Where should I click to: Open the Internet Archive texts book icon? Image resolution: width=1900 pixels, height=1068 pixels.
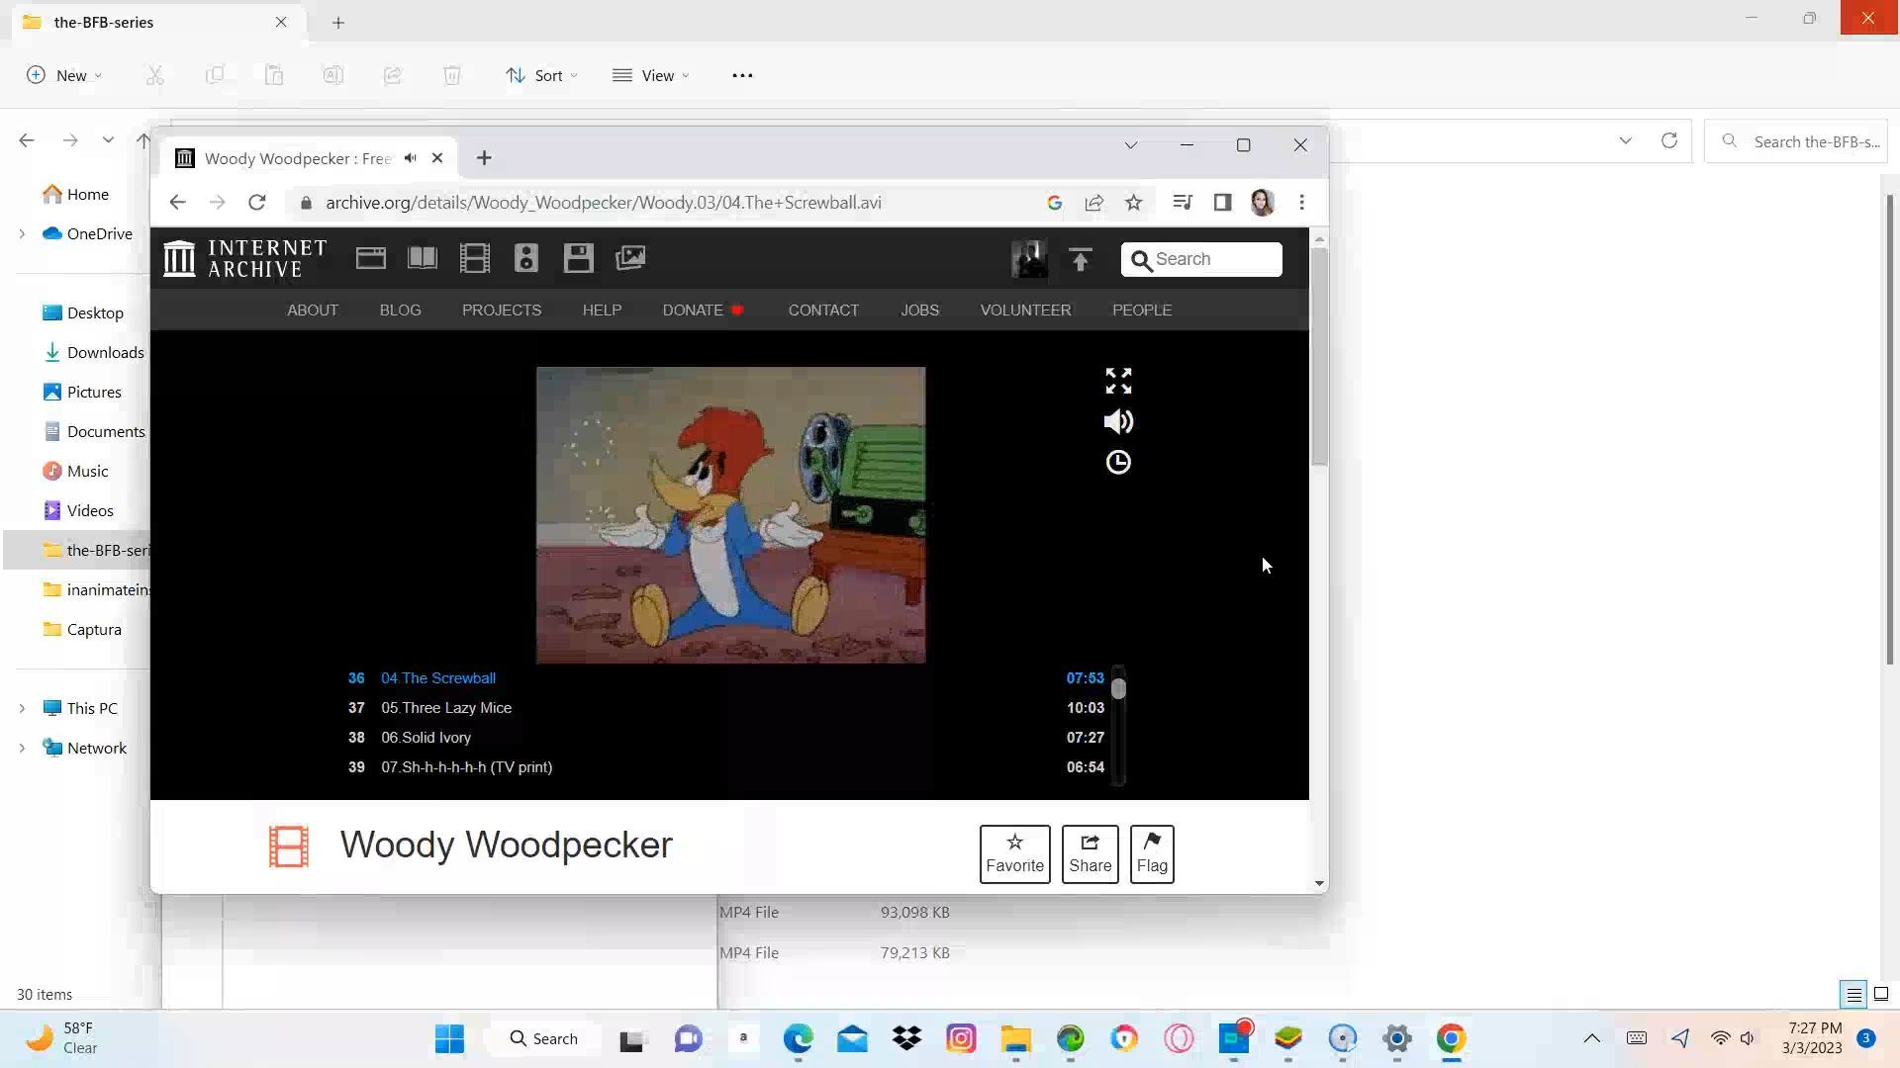(x=423, y=259)
